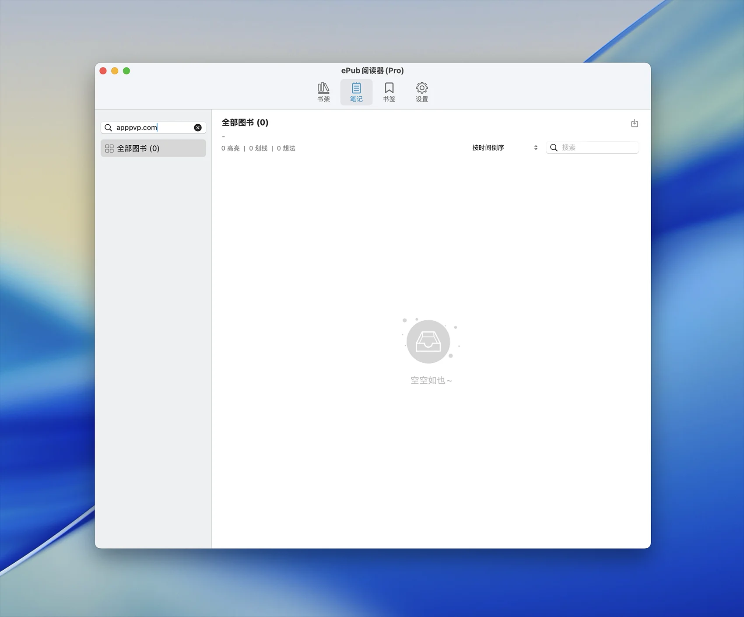Click the magnifier in the 搜索 field
Image resolution: width=744 pixels, height=617 pixels.
point(554,148)
